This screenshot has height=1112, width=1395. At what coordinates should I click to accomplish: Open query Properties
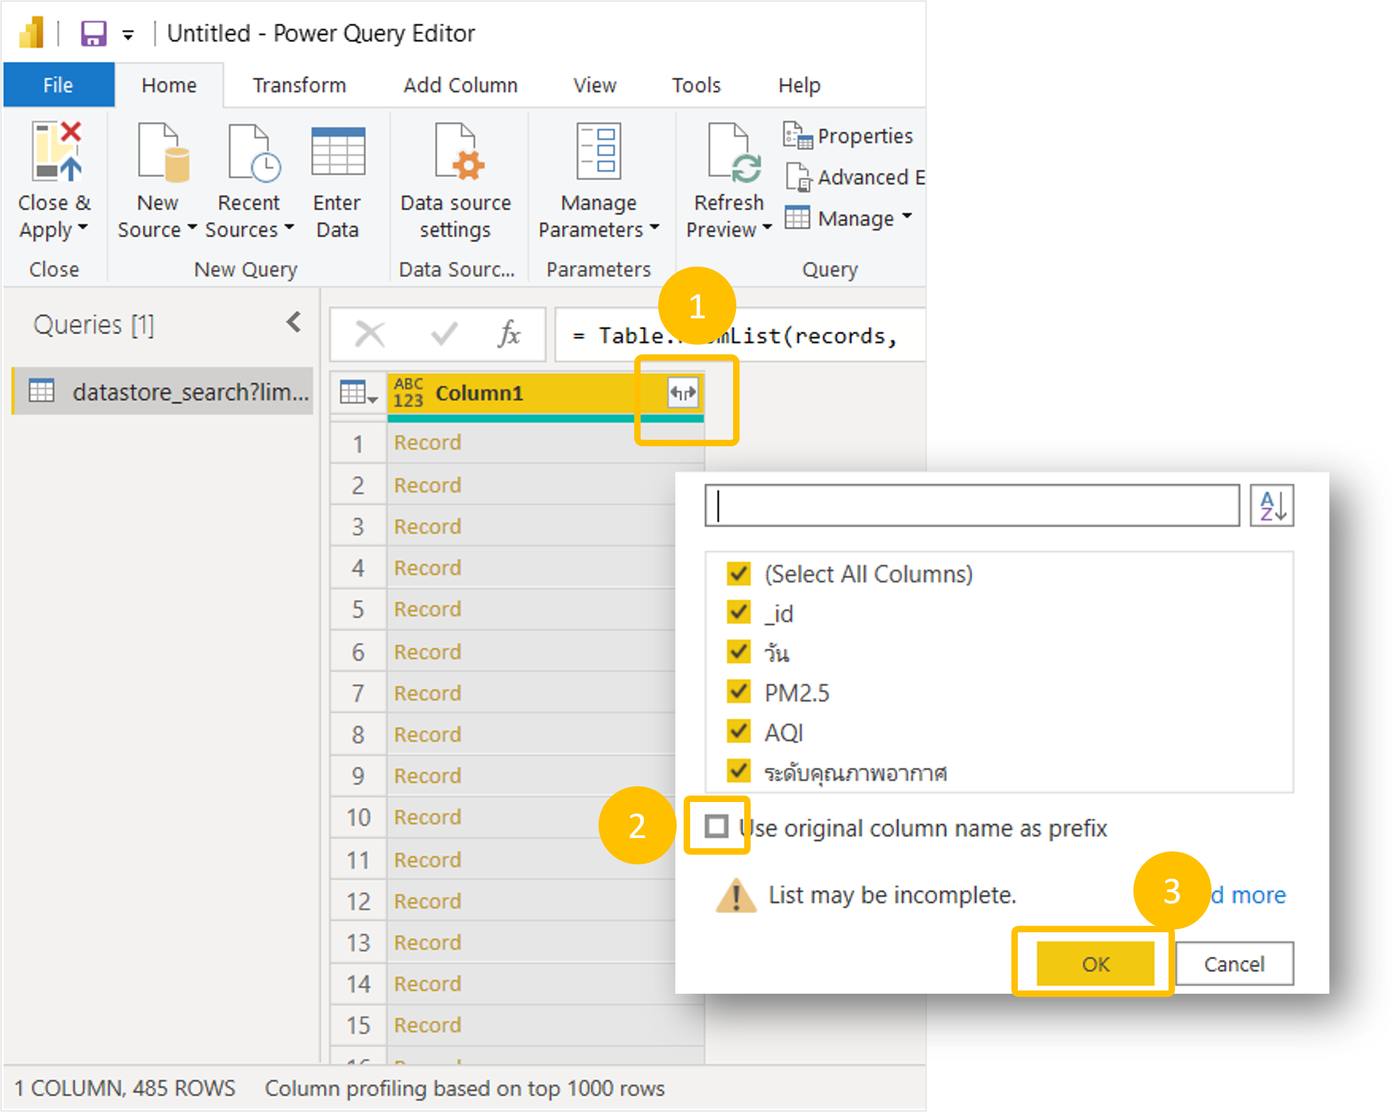(848, 136)
